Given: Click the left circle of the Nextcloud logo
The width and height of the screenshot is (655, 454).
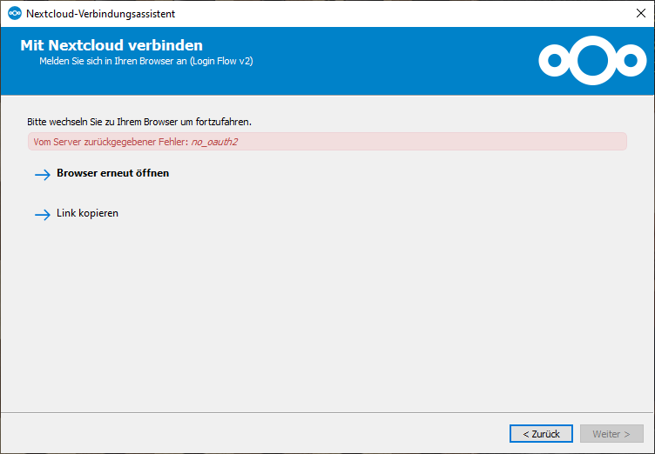Looking at the screenshot, I should (x=554, y=61).
